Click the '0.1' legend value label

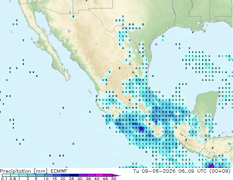click(4, 179)
